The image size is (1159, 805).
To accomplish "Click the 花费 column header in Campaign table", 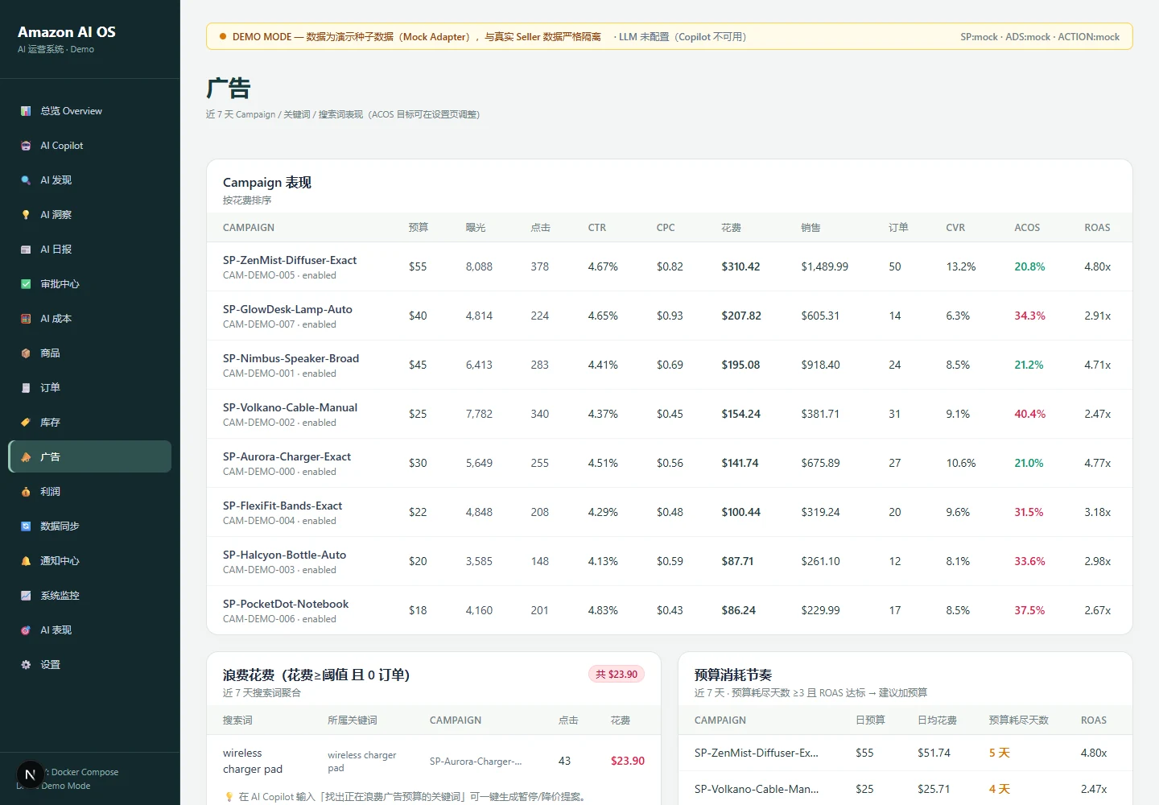I will coord(731,228).
